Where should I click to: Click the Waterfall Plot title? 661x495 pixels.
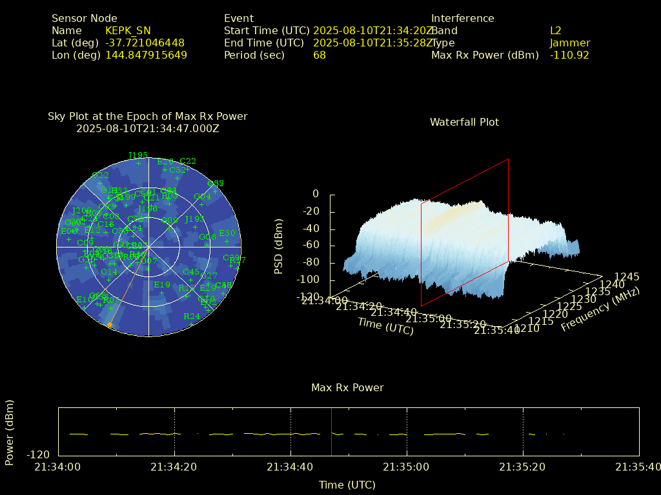[464, 122]
